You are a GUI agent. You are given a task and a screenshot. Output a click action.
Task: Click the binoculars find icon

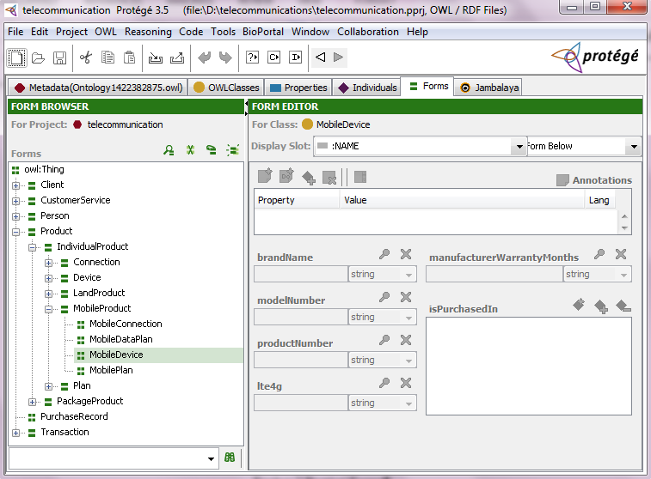tap(230, 458)
